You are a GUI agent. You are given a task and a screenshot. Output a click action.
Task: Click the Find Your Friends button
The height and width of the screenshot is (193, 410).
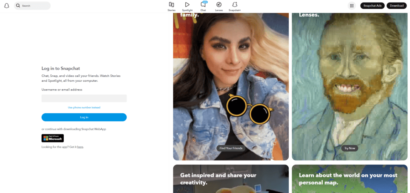[x=231, y=148]
